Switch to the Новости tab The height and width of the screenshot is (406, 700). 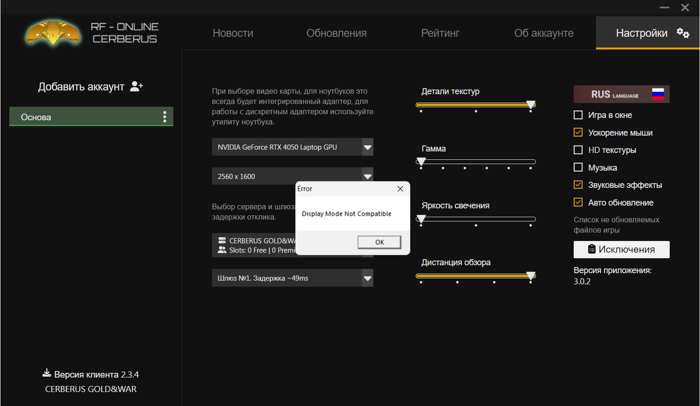click(x=233, y=33)
